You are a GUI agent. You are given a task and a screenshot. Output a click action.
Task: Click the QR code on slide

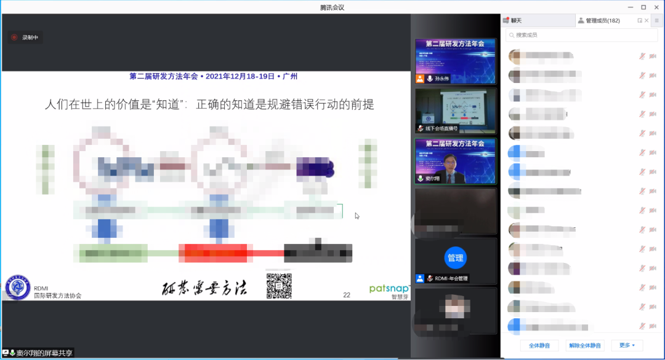click(x=278, y=286)
